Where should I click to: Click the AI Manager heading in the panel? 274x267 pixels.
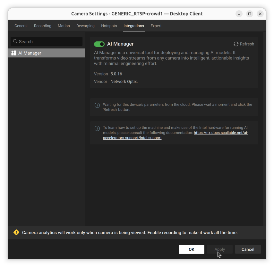pos(120,44)
